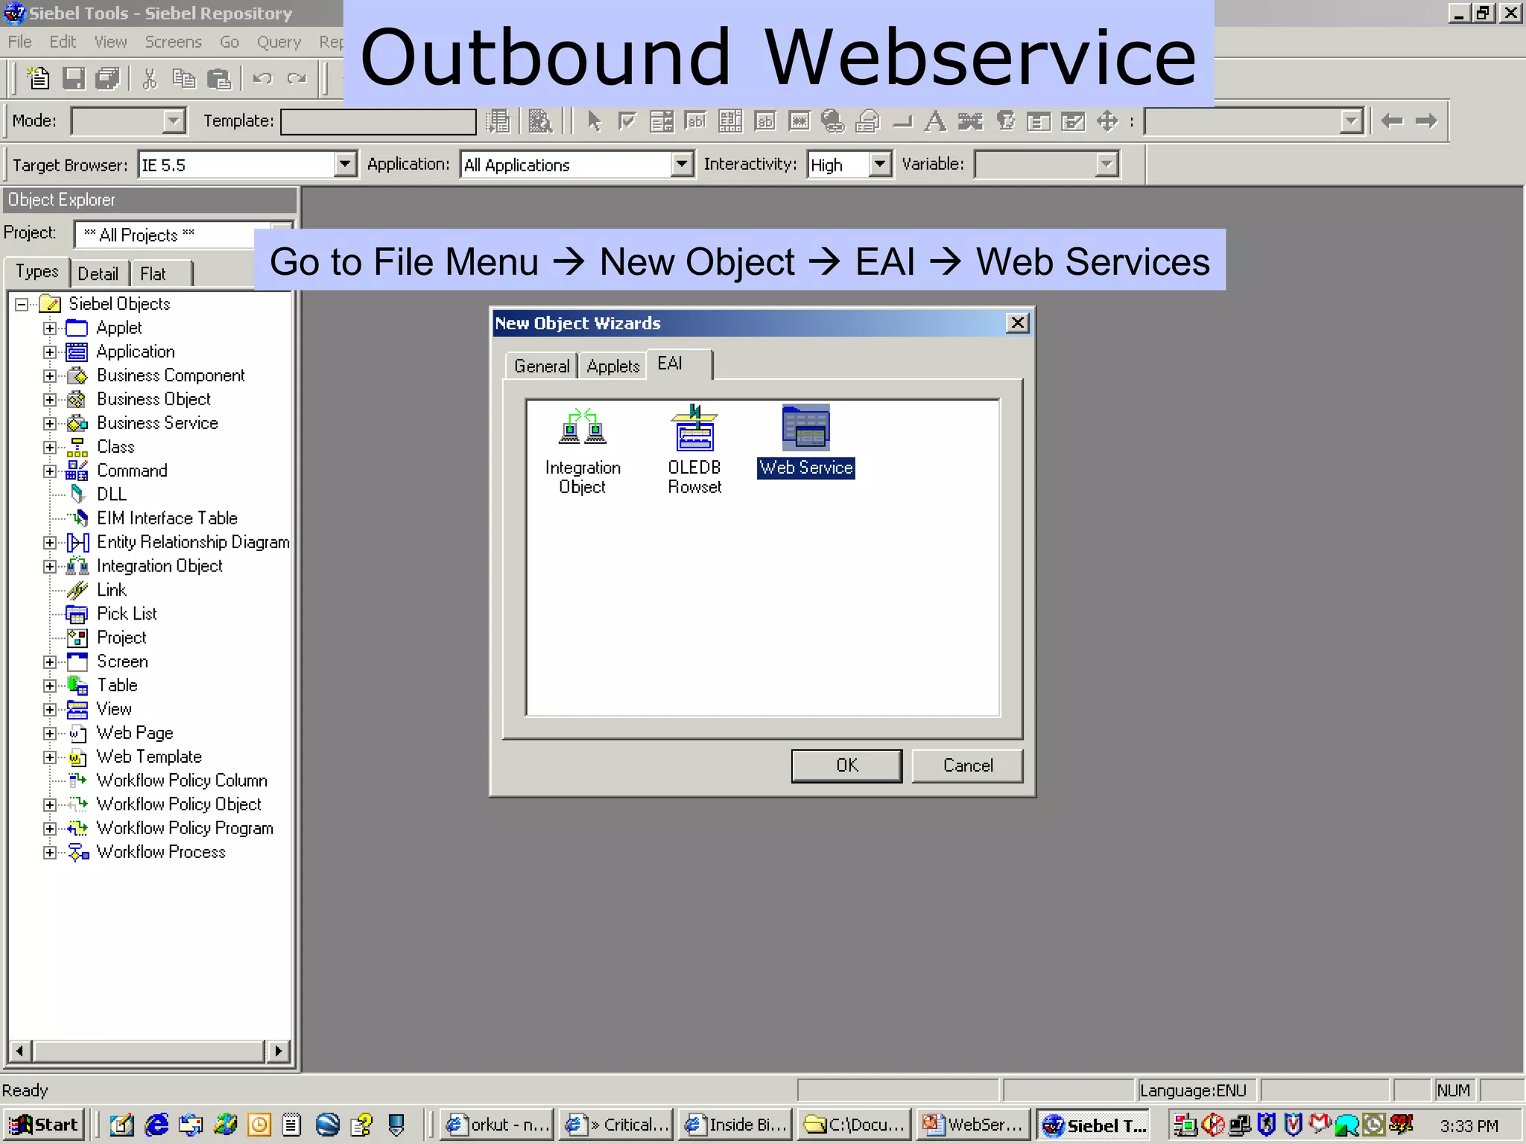Switch to the Applets tab

point(612,366)
